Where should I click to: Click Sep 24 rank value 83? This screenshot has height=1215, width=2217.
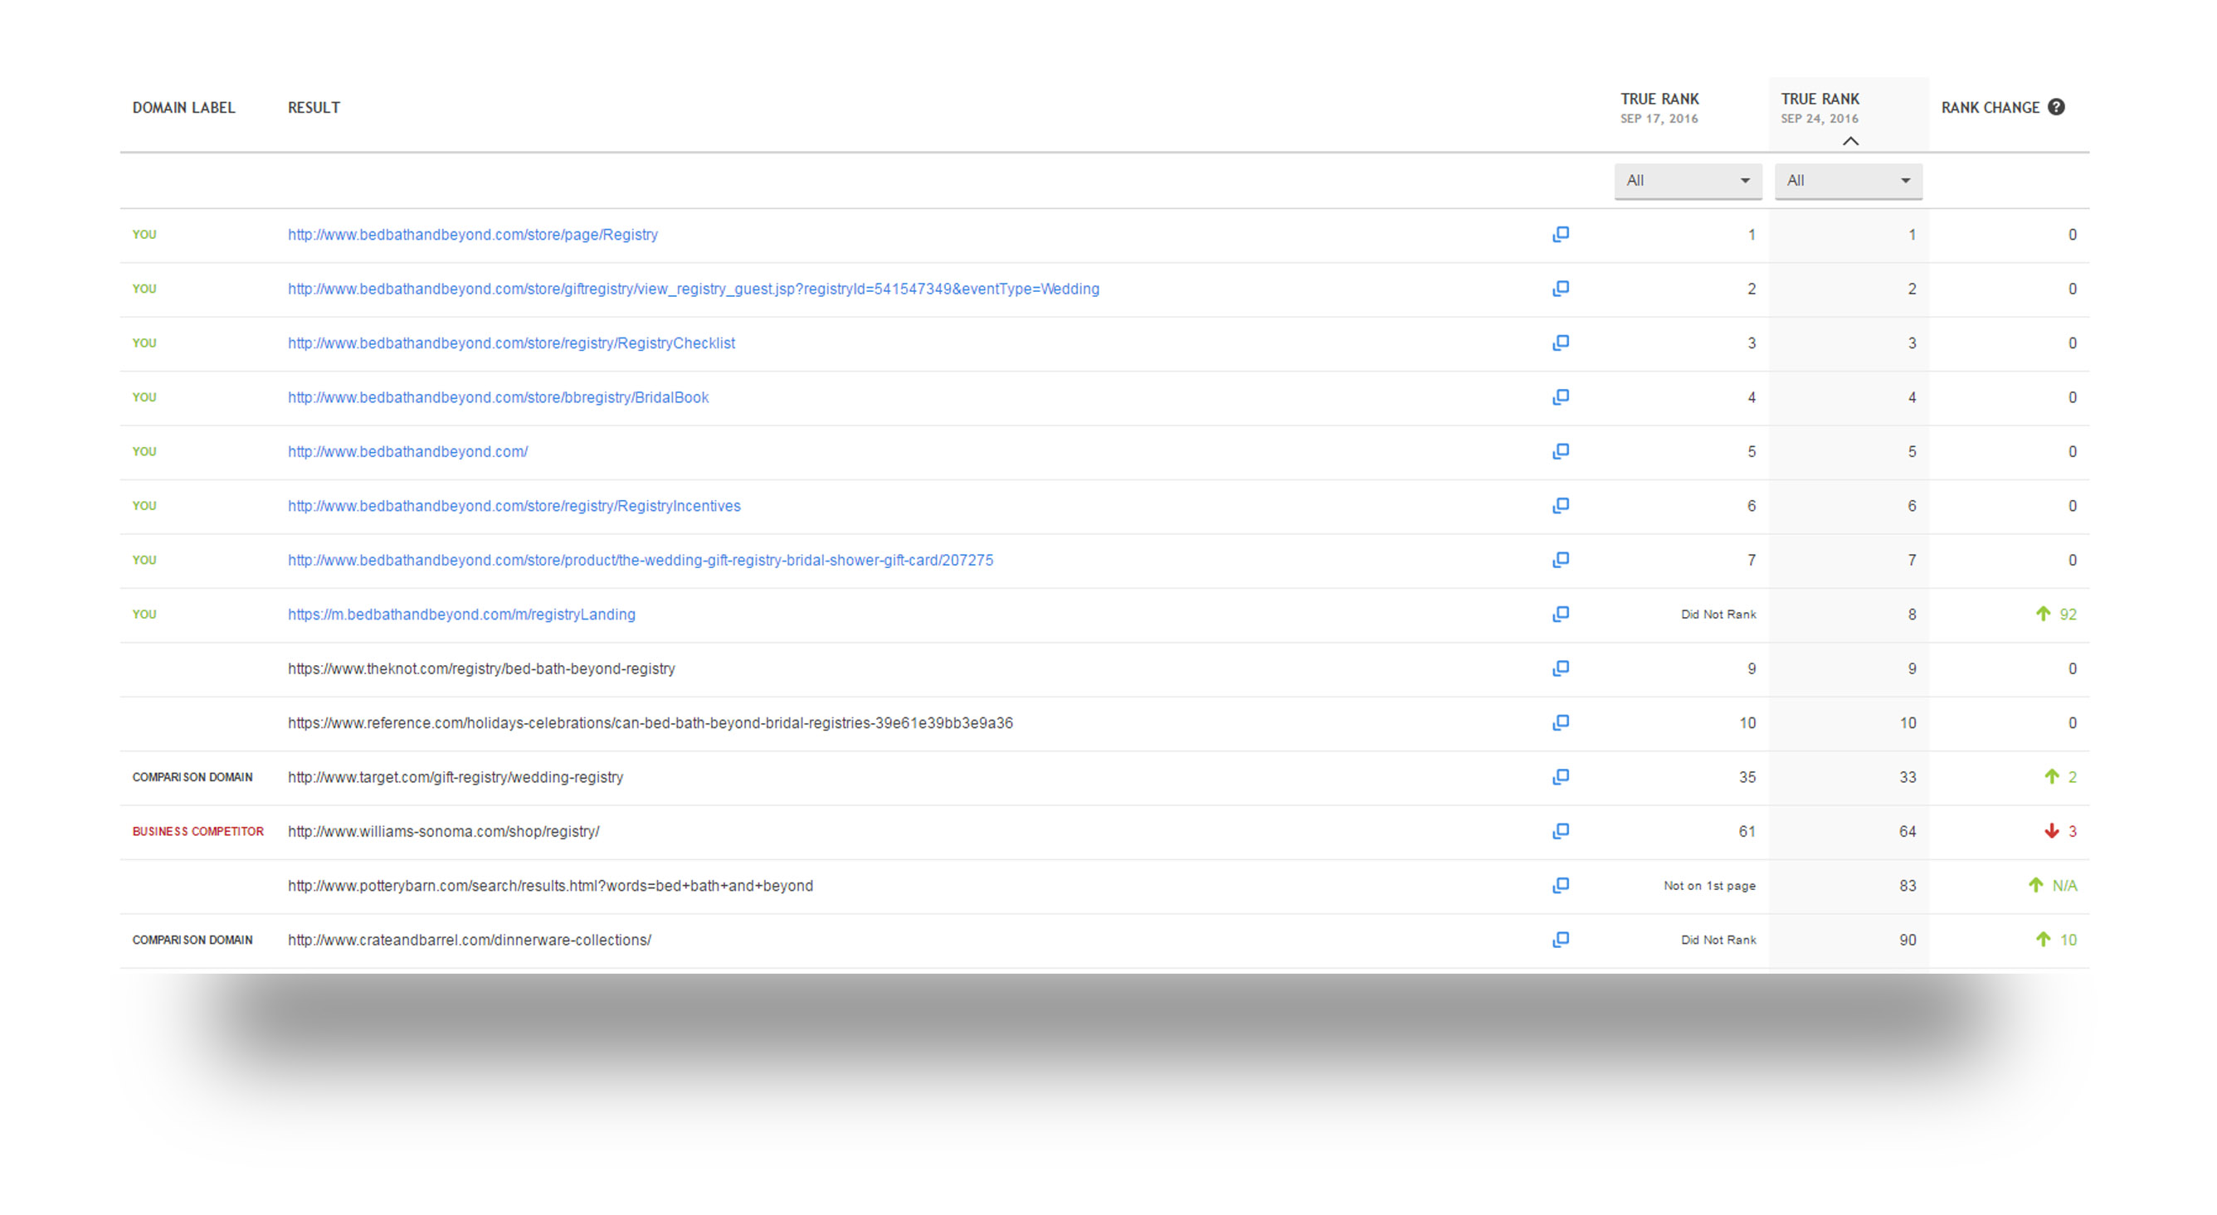click(1908, 886)
